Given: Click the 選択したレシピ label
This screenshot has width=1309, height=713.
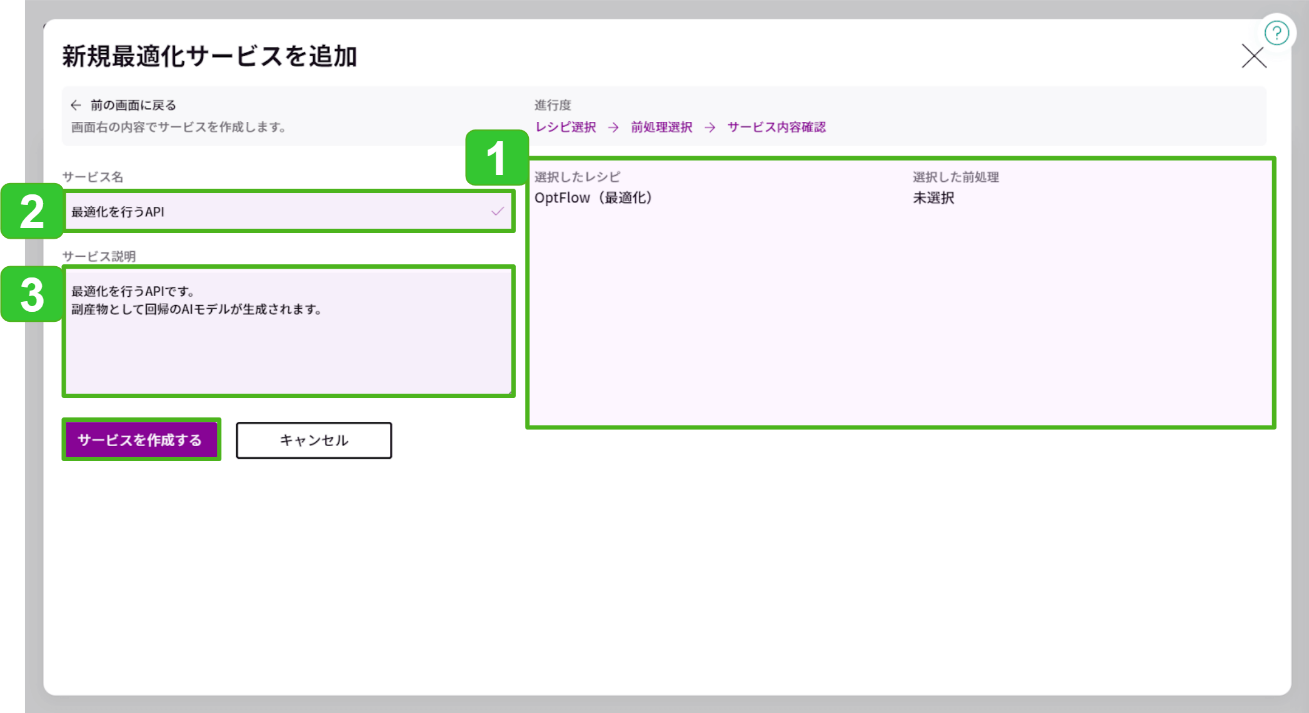Looking at the screenshot, I should point(578,177).
